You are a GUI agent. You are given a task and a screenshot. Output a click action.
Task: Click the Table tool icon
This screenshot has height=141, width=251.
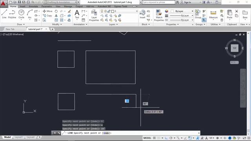click(84, 20)
